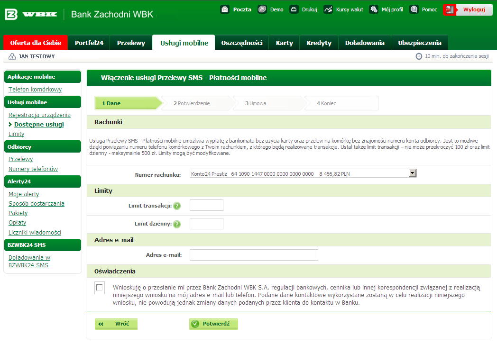
Task: Click the 4 Koniec wizard step
Action: pos(341,103)
